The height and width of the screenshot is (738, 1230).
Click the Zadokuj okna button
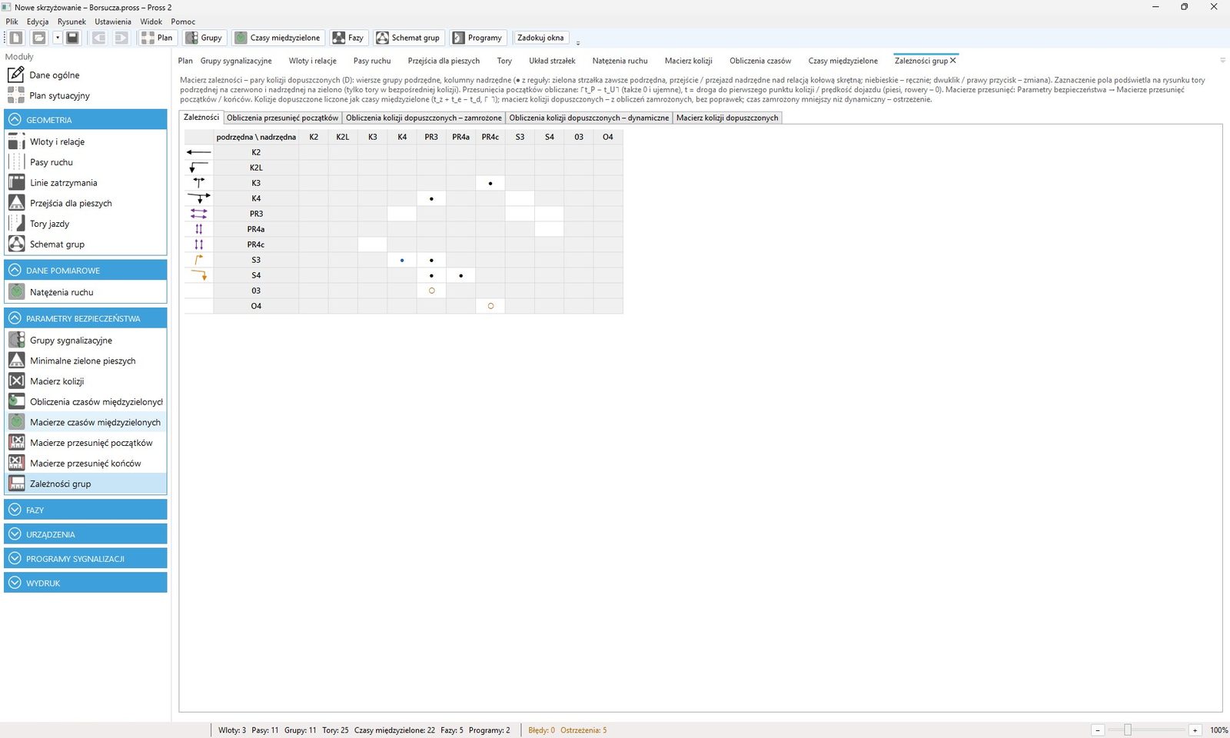[540, 38]
